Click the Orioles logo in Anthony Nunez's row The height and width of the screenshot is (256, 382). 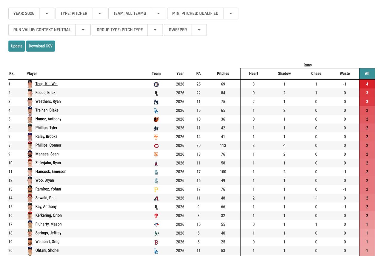pos(156,119)
